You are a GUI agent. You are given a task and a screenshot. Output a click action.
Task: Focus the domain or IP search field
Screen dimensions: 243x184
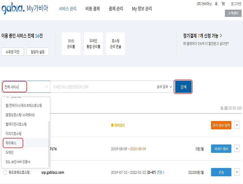click(x=102, y=87)
